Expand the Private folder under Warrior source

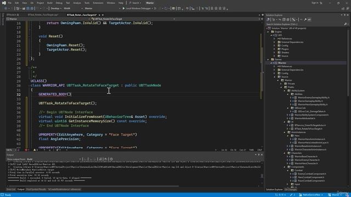281,84
